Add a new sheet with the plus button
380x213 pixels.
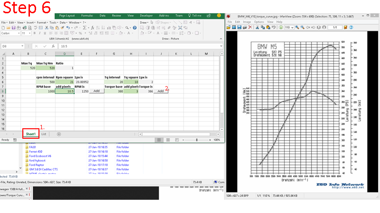pyautogui.click(x=58, y=134)
